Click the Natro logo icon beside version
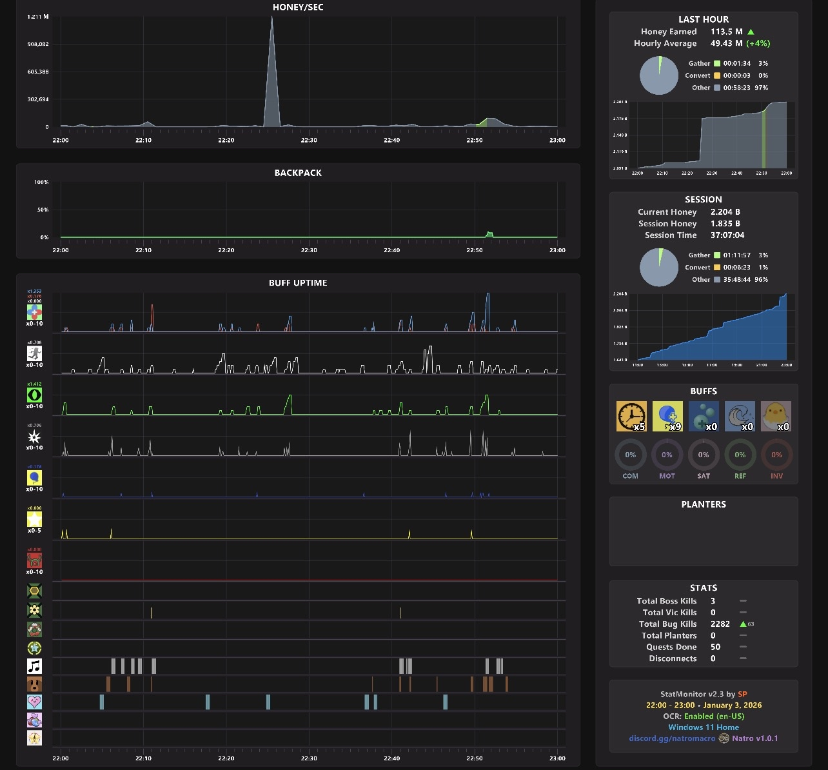The width and height of the screenshot is (828, 770). pyautogui.click(x=724, y=738)
